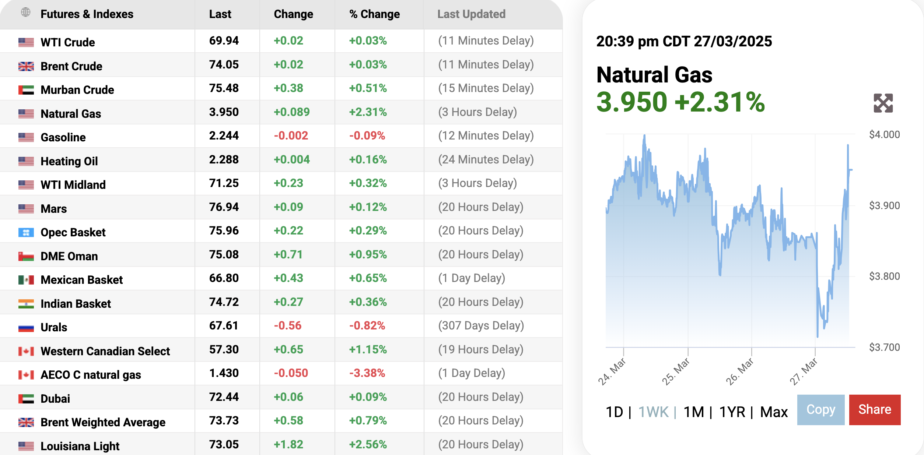Screen dimensions: 924x455
Task: Click the Last Updated column header
Action: click(471, 14)
